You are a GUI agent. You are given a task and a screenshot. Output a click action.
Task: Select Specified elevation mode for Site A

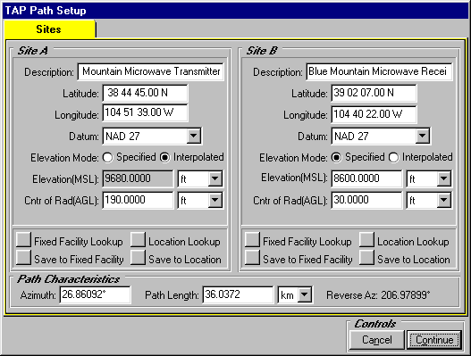click(x=108, y=157)
